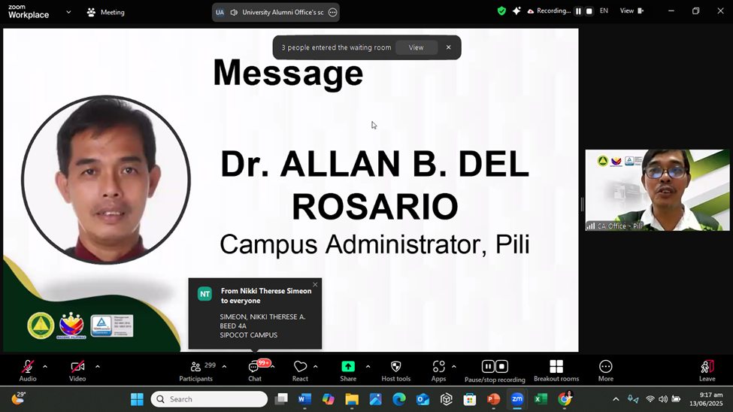Click the More options ellipsis in the toolbar
This screenshot has width=733, height=412.
[605, 367]
